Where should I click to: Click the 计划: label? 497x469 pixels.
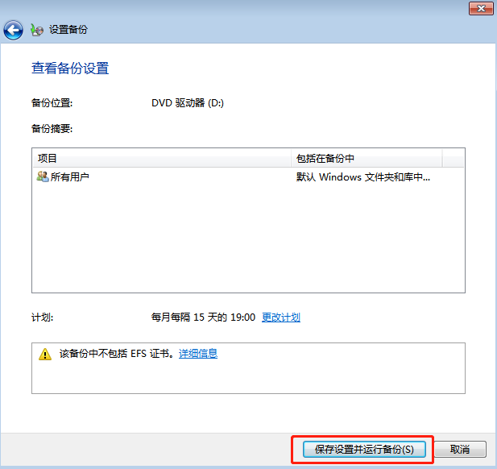coord(42,318)
